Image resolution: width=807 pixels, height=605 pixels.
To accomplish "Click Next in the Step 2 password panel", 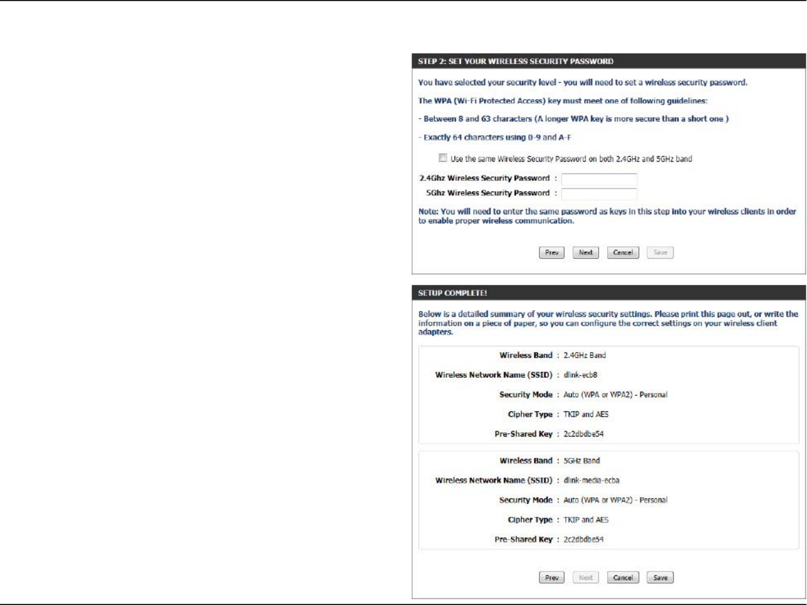I will (x=586, y=252).
